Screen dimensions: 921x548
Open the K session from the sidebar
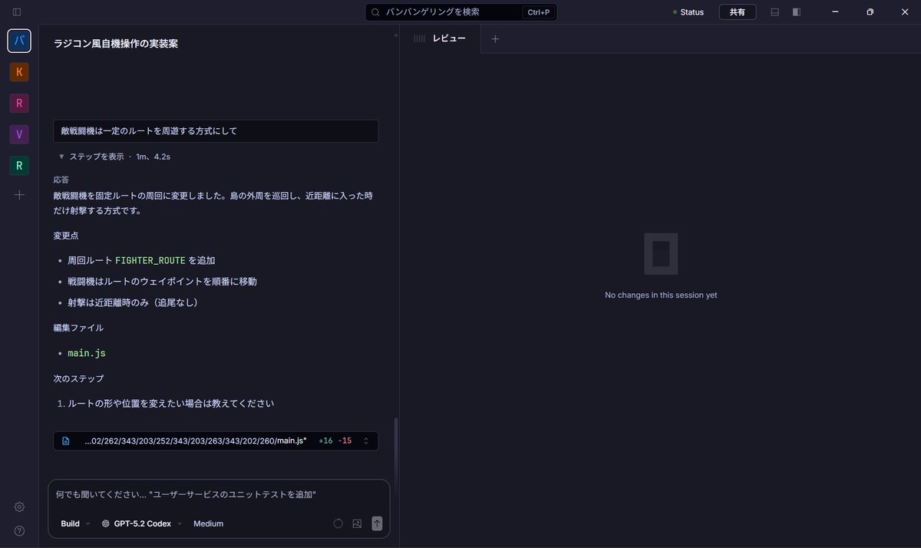(18, 71)
